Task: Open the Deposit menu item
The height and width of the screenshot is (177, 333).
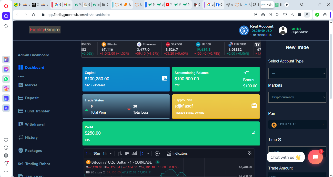Action: click(x=32, y=98)
